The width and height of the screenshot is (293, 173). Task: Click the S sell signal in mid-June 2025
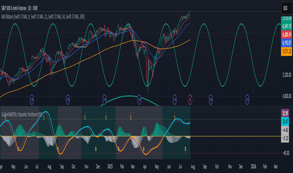(175, 118)
